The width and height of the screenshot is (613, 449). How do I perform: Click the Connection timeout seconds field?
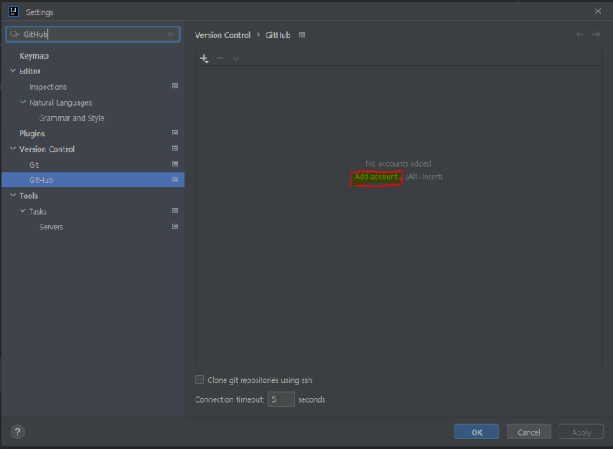281,399
